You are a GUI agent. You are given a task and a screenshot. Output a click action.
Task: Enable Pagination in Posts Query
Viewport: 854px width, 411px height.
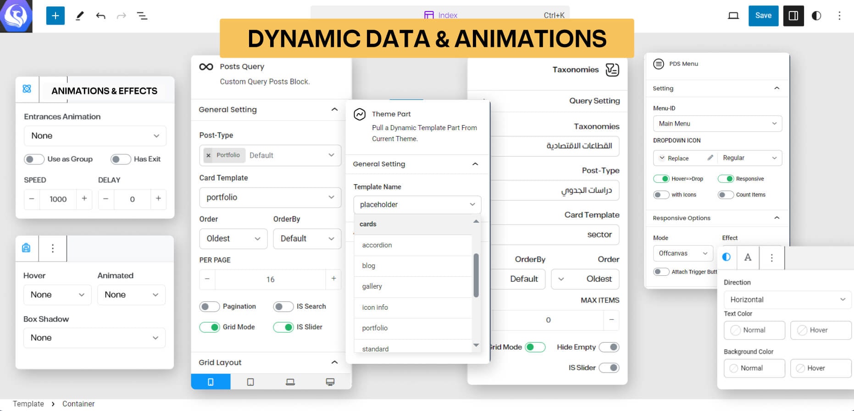[x=210, y=307]
